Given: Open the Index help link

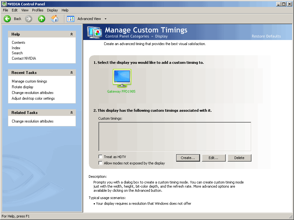Looking at the screenshot, I should point(16,48).
